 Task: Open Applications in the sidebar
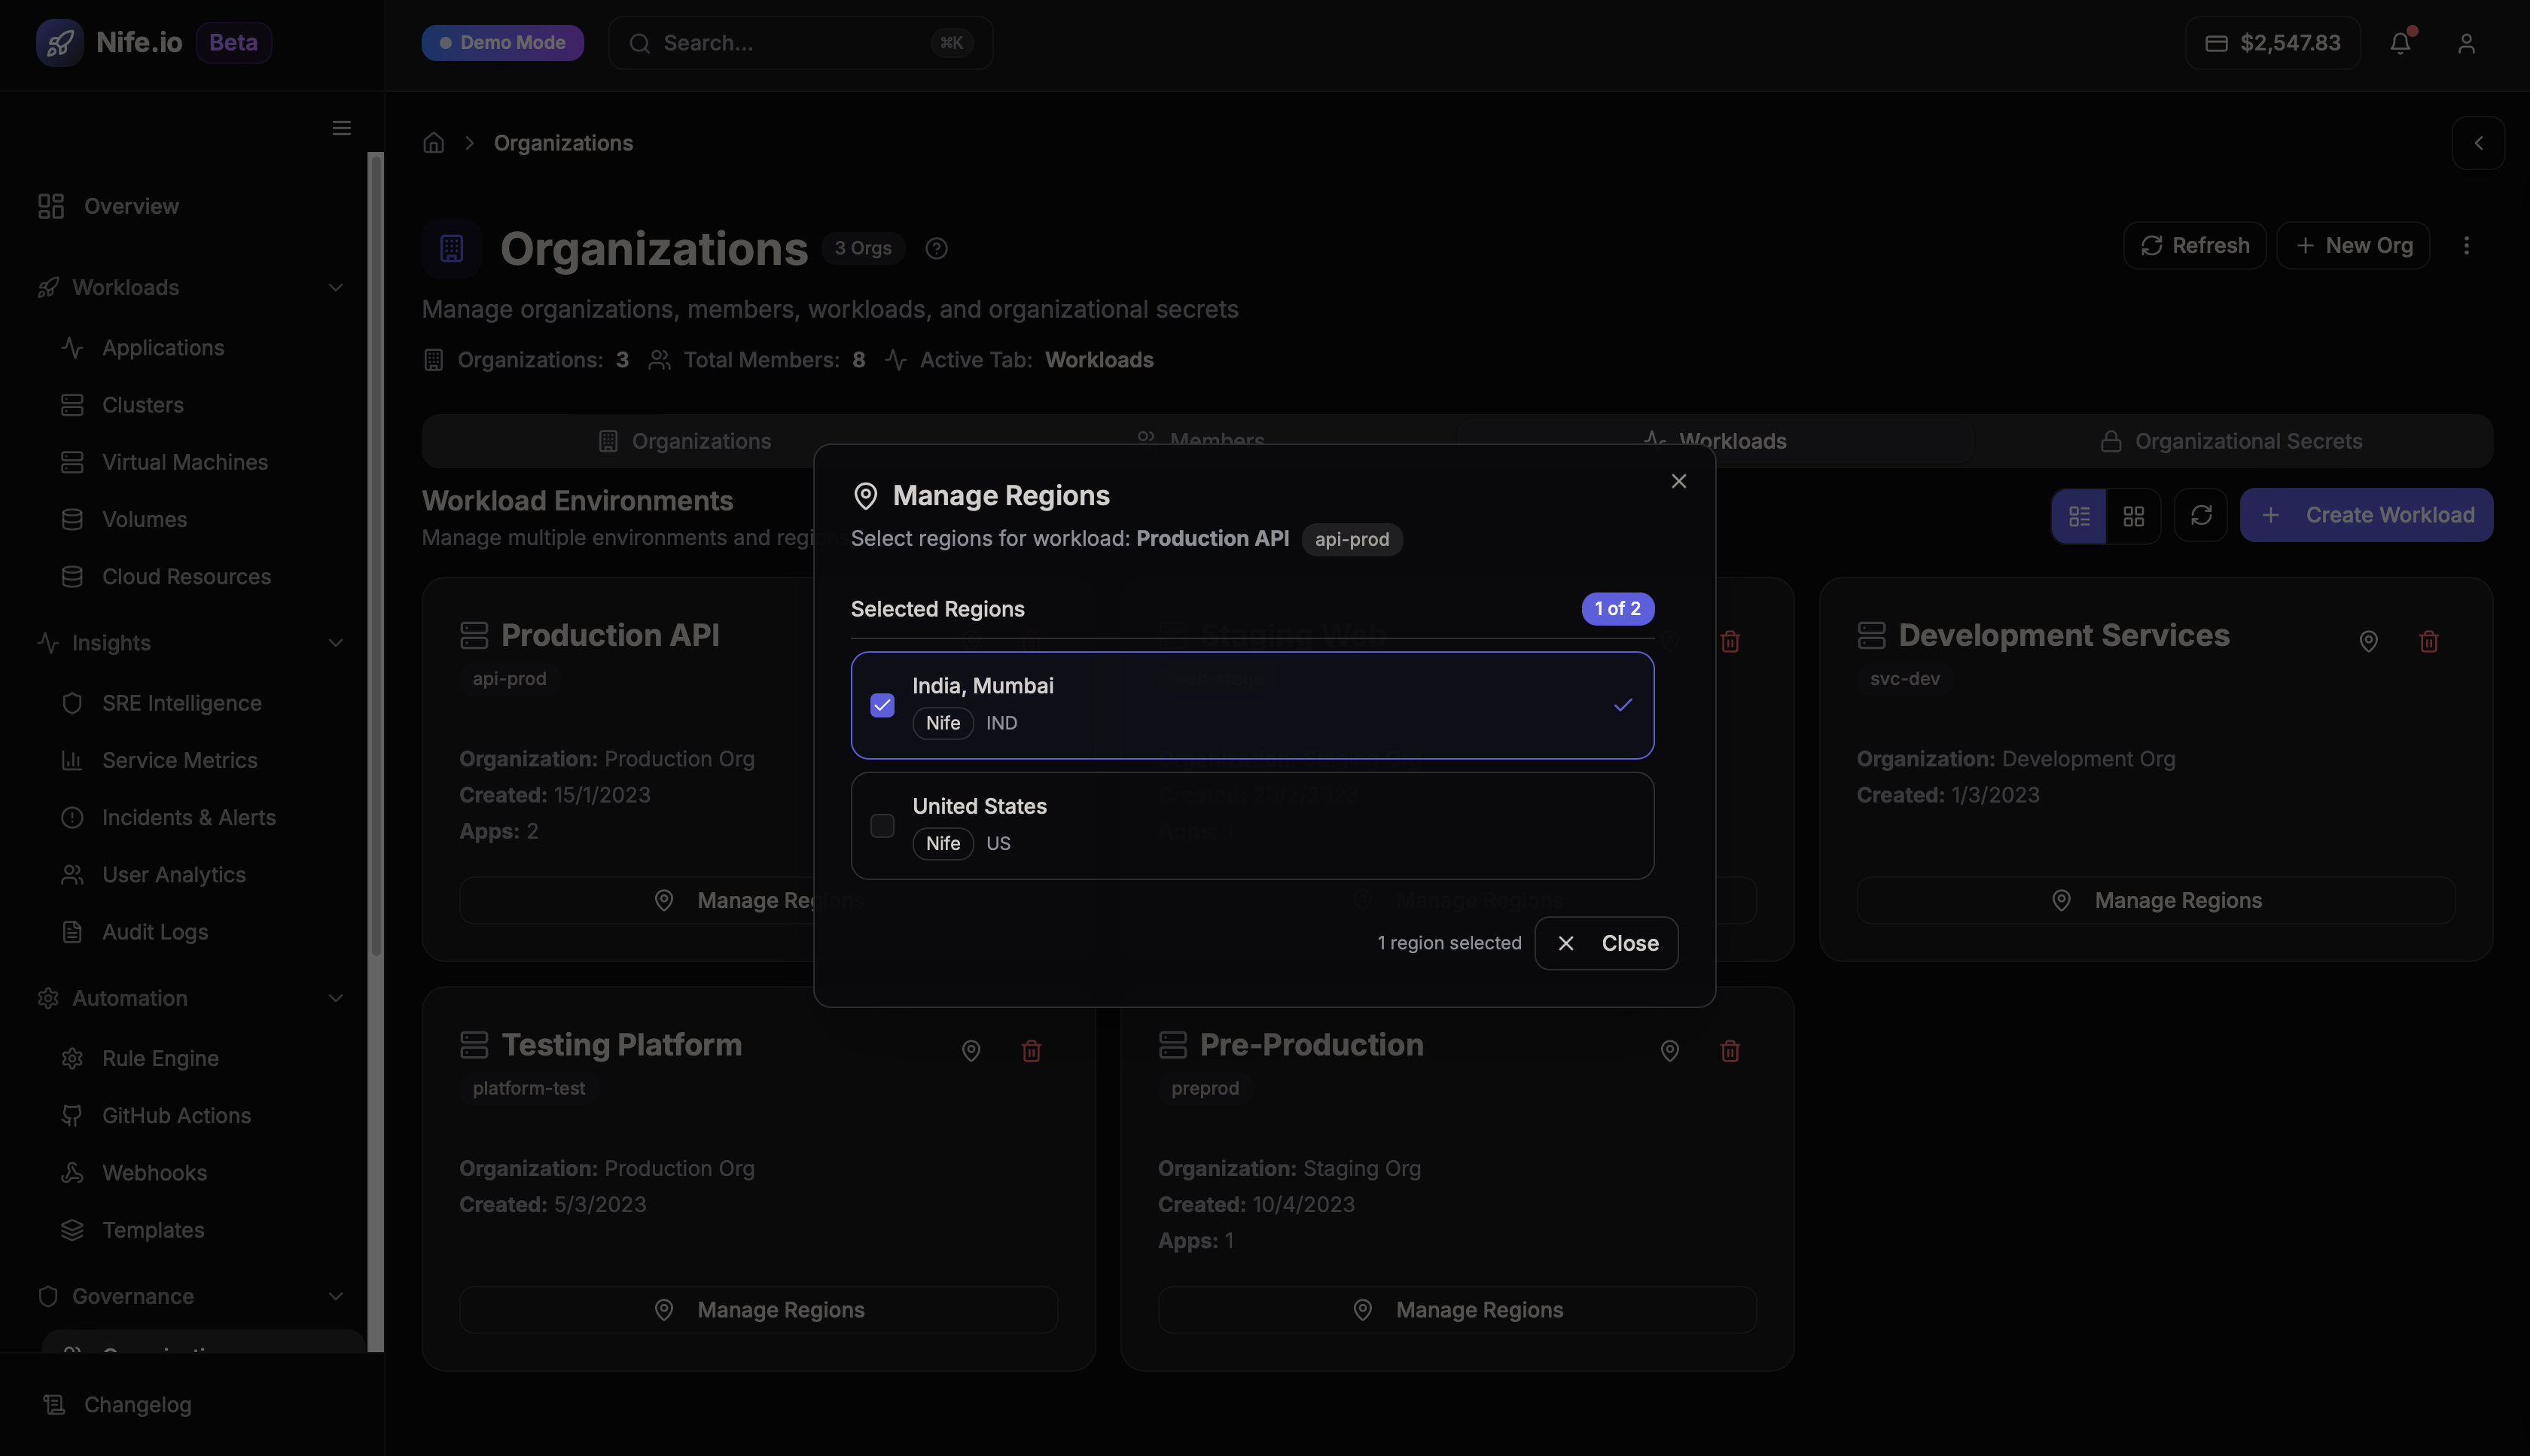[x=163, y=348]
